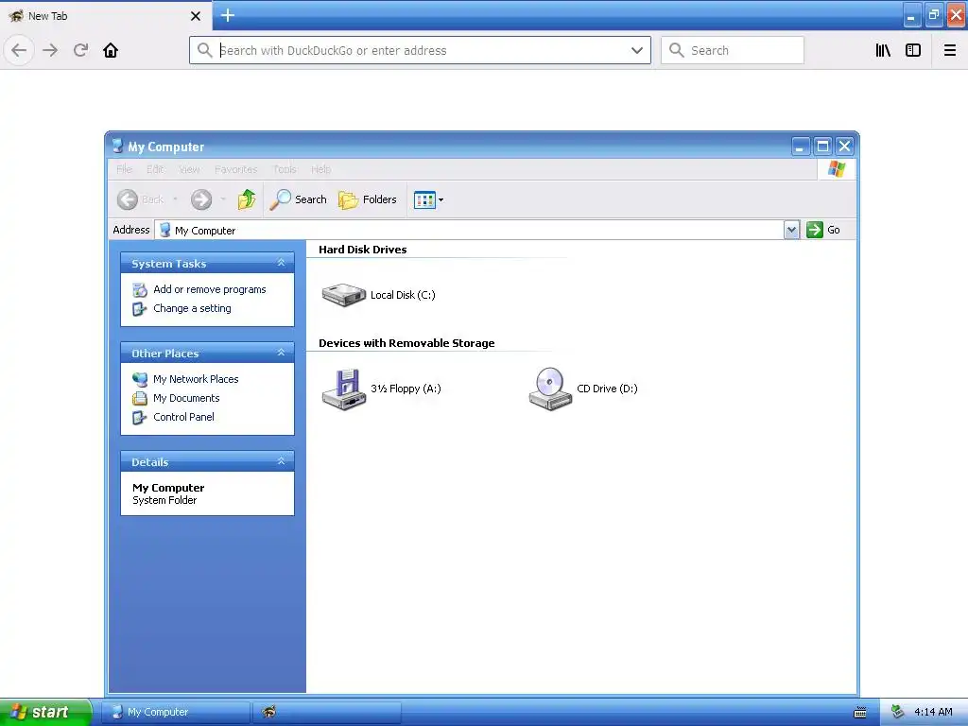This screenshot has width=968, height=726.
Task: Open My Network Places link
Action: click(196, 379)
